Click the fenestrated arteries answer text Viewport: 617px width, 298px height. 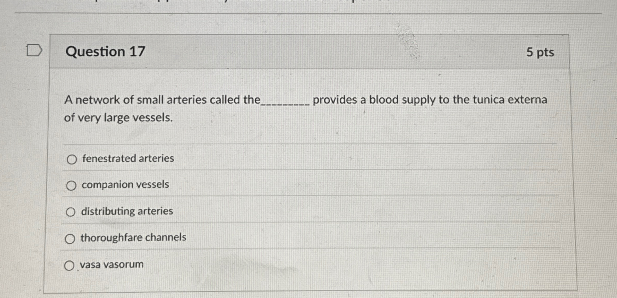coord(127,158)
